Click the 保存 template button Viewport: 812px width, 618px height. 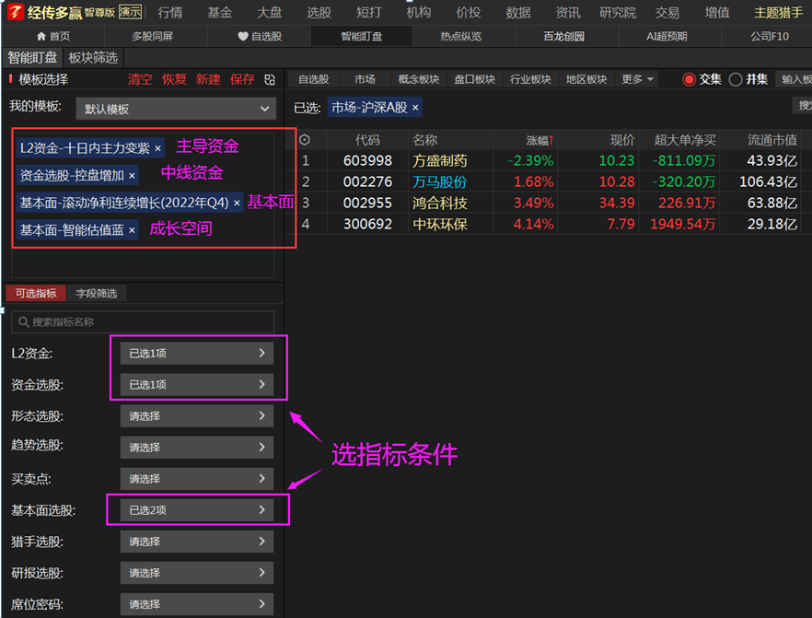(x=242, y=79)
